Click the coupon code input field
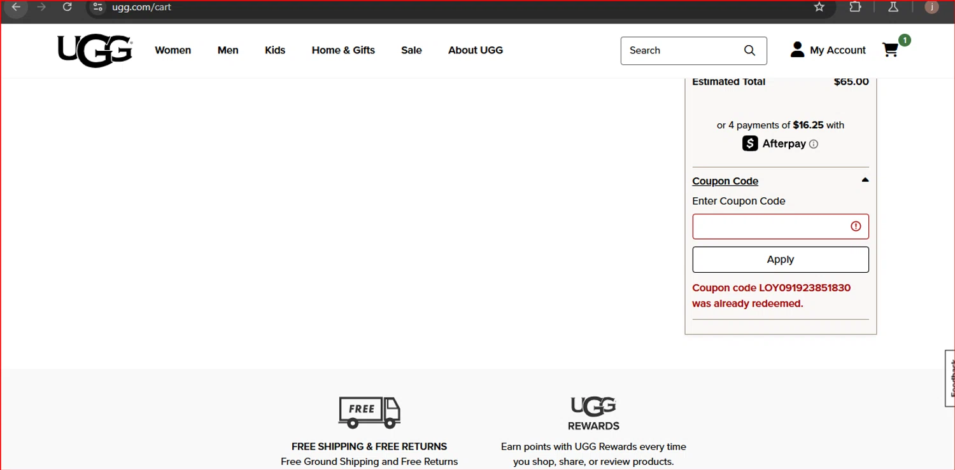 click(781, 226)
